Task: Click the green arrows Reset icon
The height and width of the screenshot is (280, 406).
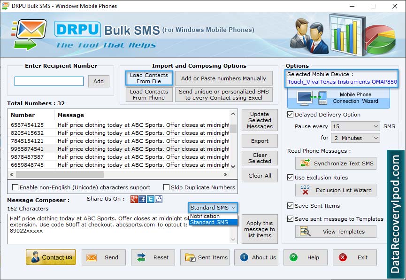Action: [141, 257]
